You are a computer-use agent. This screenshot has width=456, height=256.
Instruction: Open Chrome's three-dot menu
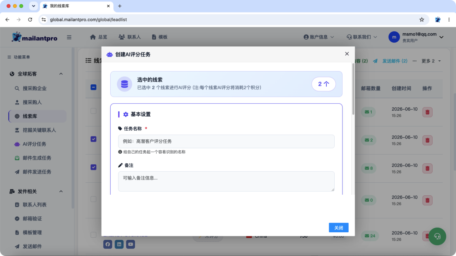tap(449, 20)
